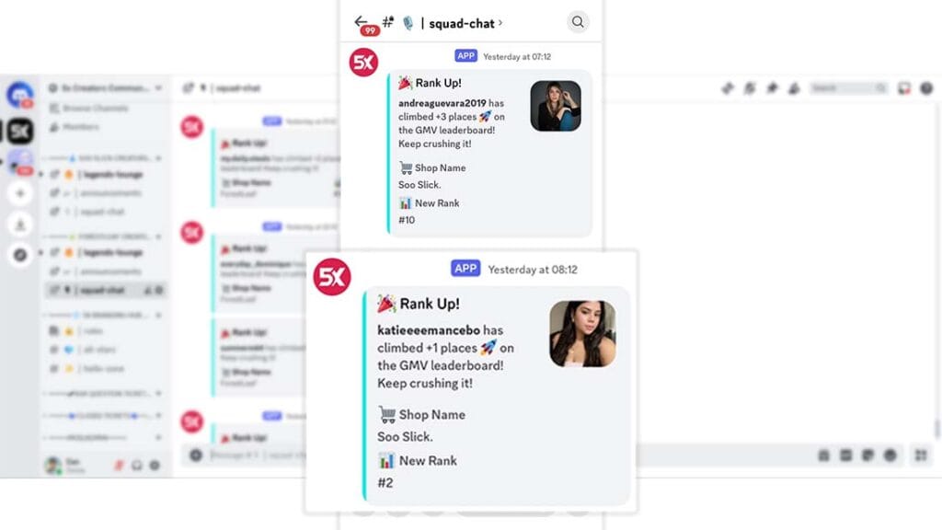Open katieeeemancebo profile photo thumbnail
Image resolution: width=942 pixels, height=530 pixels.
[x=582, y=333]
